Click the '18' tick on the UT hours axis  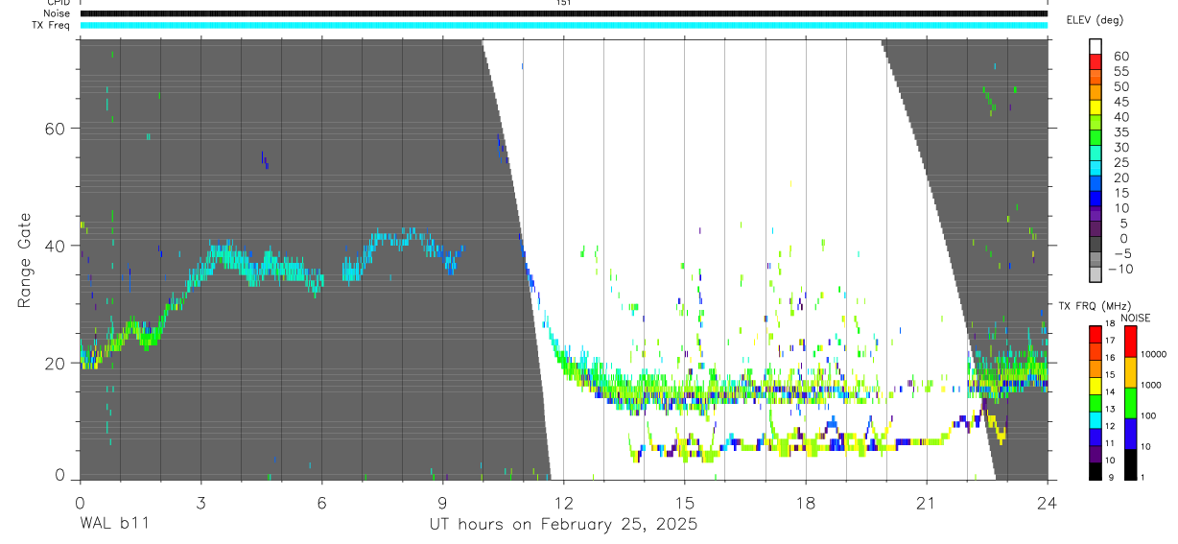[x=806, y=502]
